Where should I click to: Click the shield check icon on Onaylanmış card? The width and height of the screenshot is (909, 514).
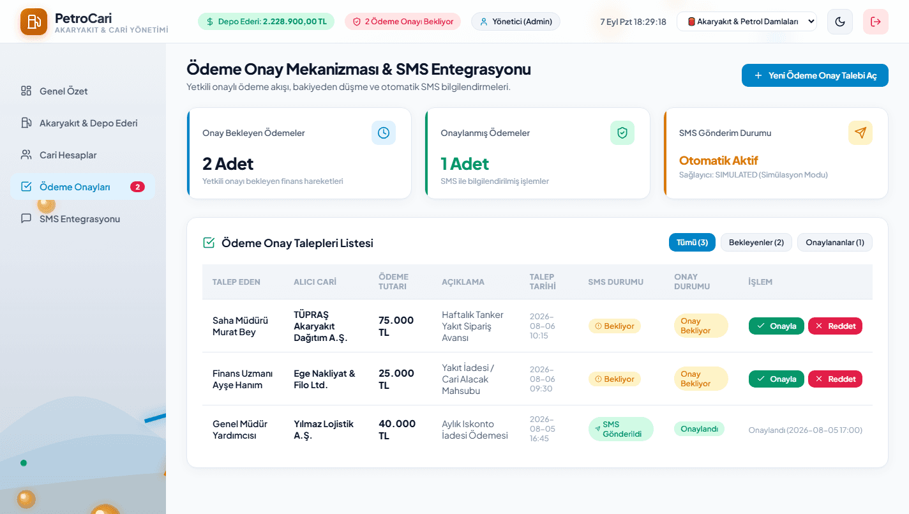point(622,133)
